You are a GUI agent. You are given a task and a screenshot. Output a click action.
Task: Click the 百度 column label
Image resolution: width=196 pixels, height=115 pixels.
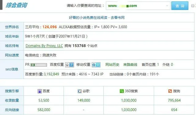(x=46, y=91)
